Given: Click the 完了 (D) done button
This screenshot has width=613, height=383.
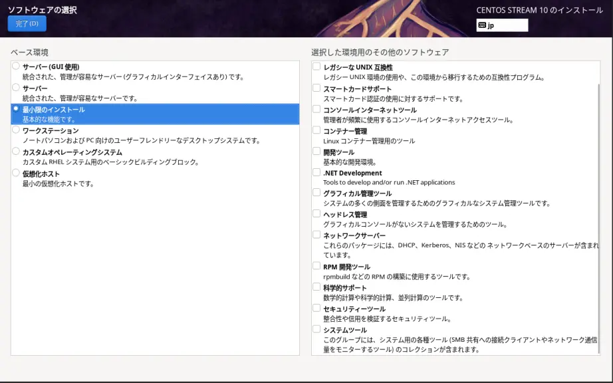Looking at the screenshot, I should [x=27, y=23].
